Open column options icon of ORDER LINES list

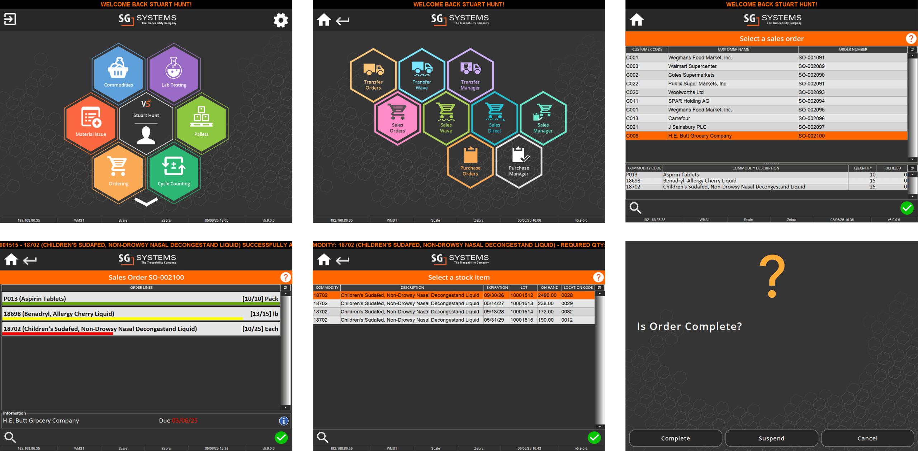[285, 288]
